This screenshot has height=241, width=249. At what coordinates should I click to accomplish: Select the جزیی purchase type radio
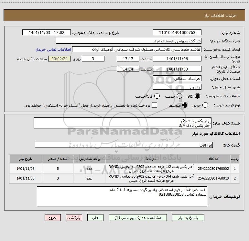pyautogui.click(x=205, y=105)
